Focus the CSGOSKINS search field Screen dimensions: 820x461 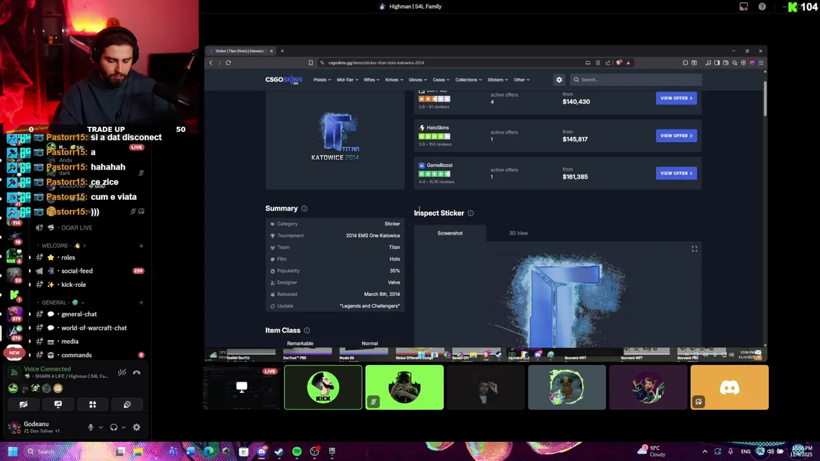[635, 79]
